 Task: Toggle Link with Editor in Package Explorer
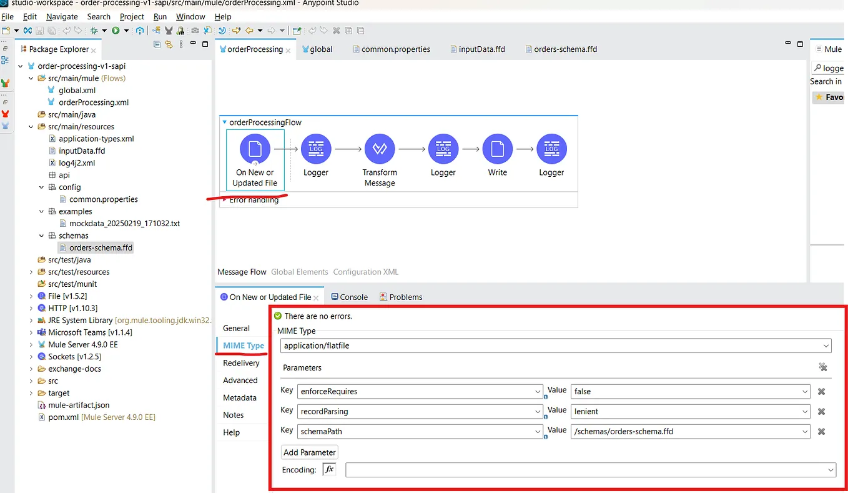(x=168, y=44)
